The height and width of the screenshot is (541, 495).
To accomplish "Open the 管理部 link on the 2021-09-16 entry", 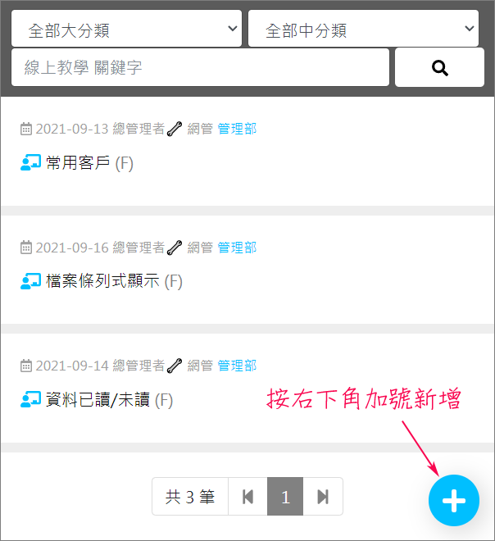I will pos(237,248).
